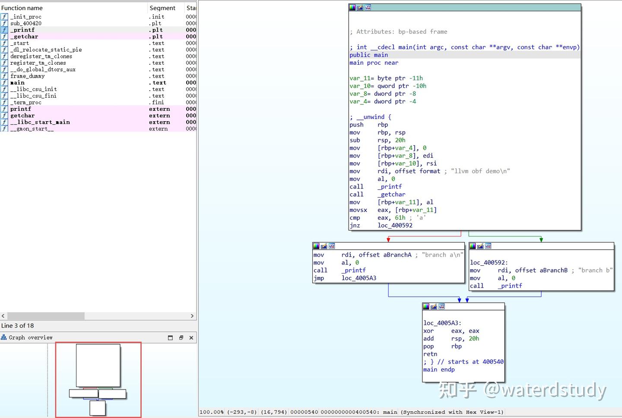
Task: Click the Graph overview panel icon
Action: pyautogui.click(x=4, y=337)
